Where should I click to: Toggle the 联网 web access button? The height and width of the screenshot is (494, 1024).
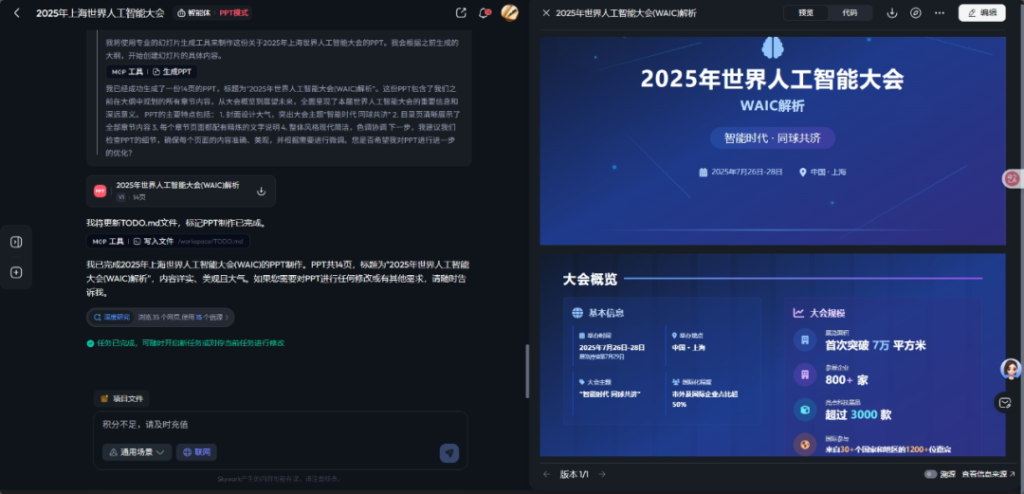tap(196, 452)
